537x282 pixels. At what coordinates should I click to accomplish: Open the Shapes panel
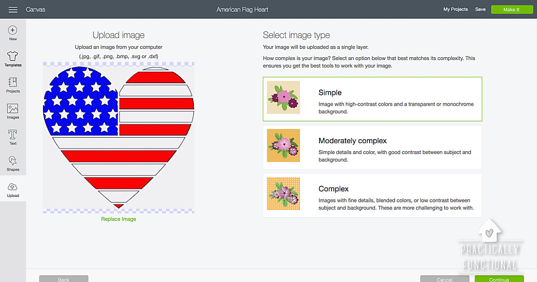(13, 163)
